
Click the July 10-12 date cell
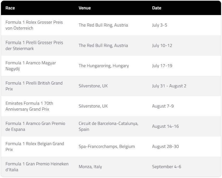[162, 46]
